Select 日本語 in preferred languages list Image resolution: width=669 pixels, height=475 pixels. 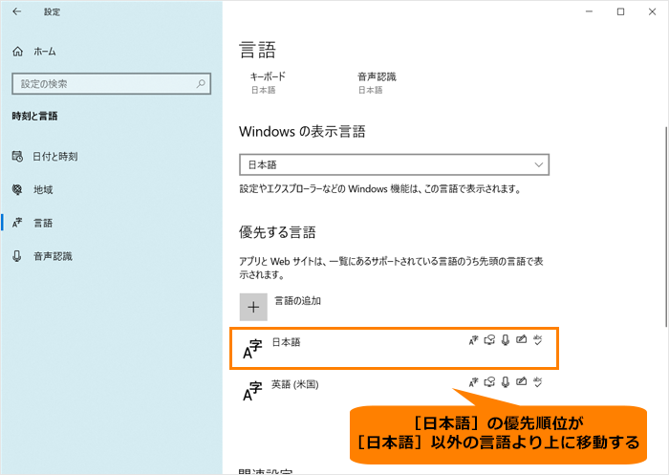pos(394,349)
